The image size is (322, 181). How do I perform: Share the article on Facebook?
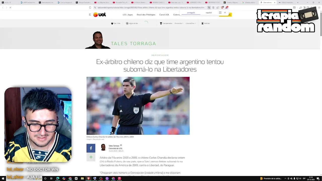tap(91, 148)
